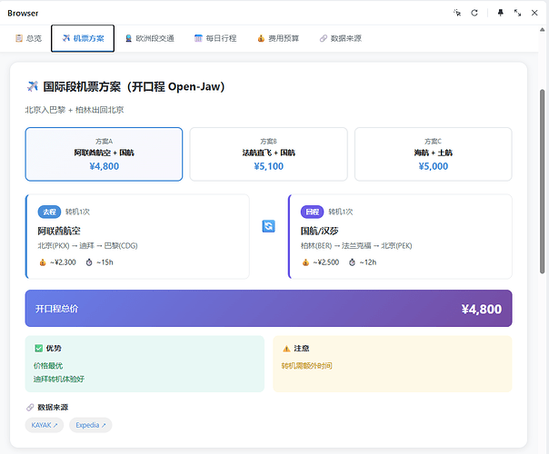
Task: Click the 阿联酋航空 outbound airline name
Action: coord(59,231)
